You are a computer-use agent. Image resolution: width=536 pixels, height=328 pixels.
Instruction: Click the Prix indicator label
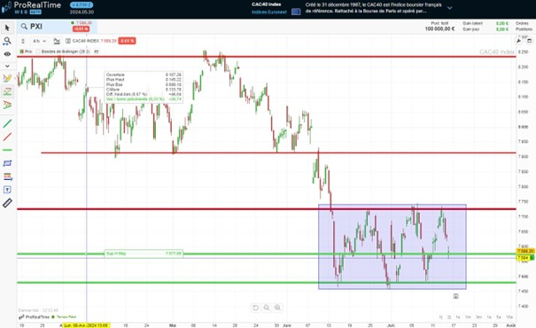[x=28, y=51]
